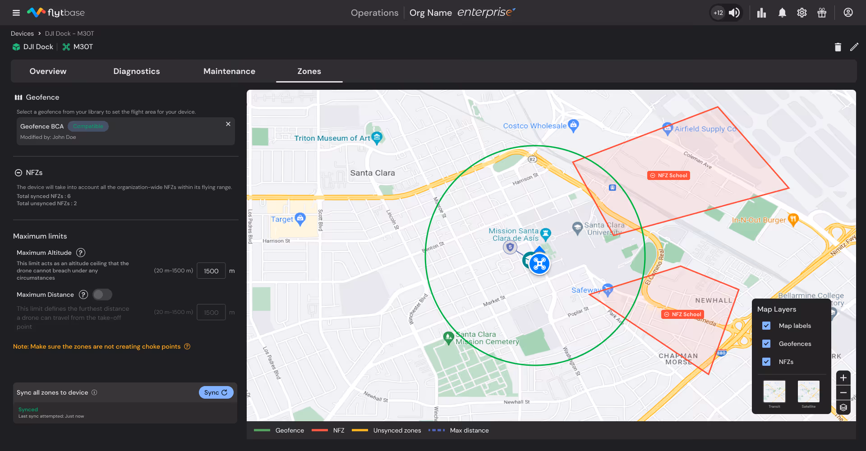Screen dimensions: 866x451
Task: Zoom out on the map
Action: coord(843,393)
